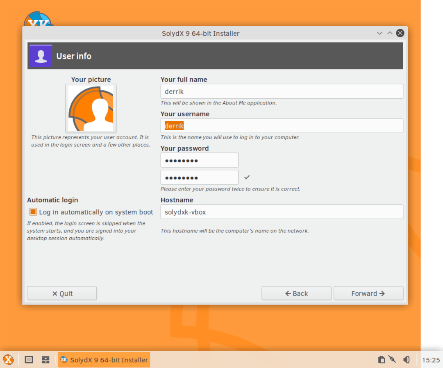Toggle Log in automatically on system boot
The image size is (443, 368).
pos(33,212)
